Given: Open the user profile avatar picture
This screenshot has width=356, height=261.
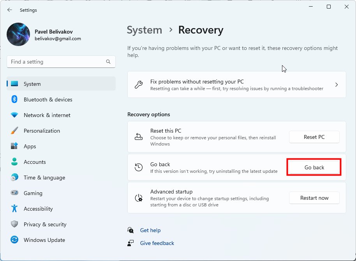Looking at the screenshot, I should coord(18,34).
